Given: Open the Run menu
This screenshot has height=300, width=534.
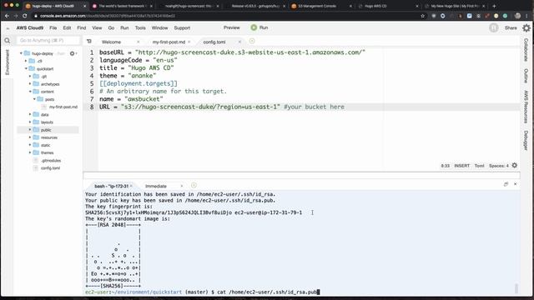Looking at the screenshot, I should [x=124, y=27].
